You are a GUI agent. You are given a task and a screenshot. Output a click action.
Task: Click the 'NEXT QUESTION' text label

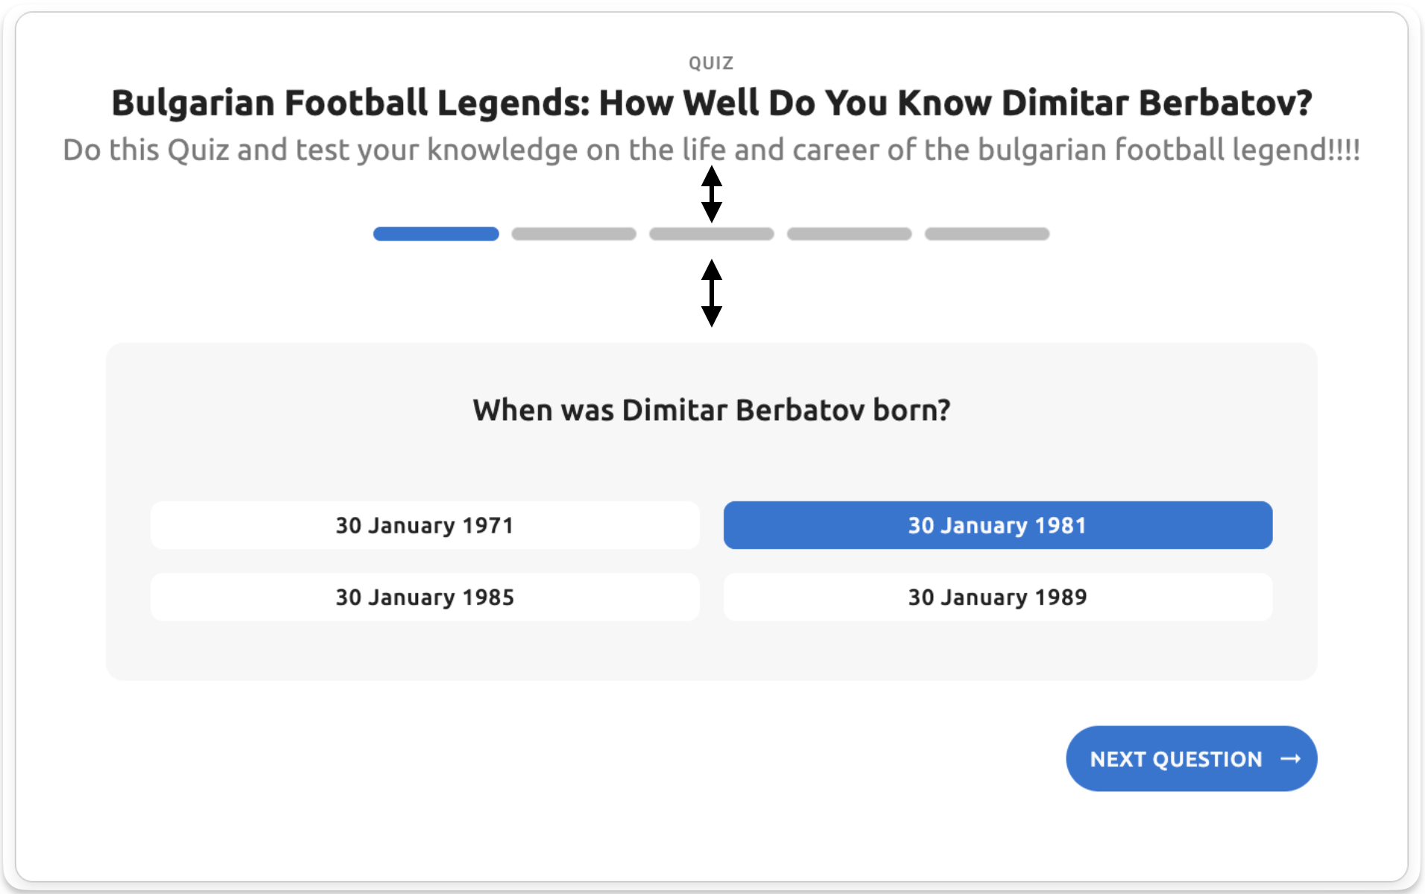coord(1175,759)
